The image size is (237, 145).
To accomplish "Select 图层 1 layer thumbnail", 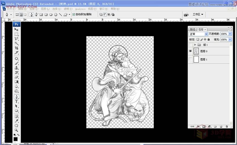I will [x=196, y=59].
